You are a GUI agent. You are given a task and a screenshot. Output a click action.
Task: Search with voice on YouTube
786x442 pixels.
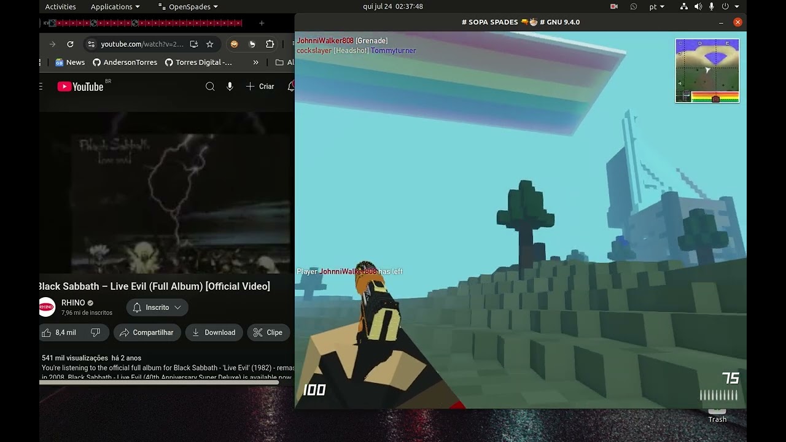230,87
